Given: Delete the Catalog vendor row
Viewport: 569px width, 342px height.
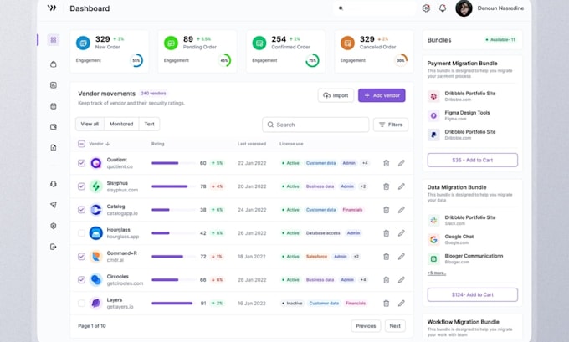Looking at the screenshot, I should tap(386, 210).
